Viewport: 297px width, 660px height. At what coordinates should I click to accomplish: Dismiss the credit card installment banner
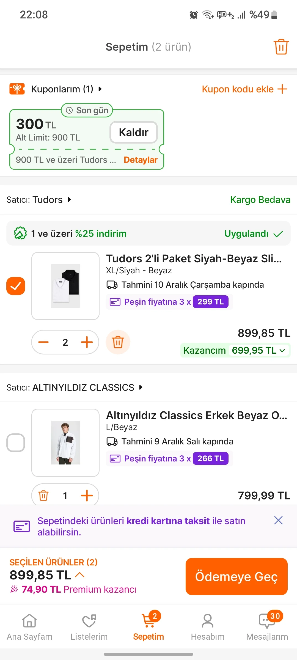click(x=278, y=520)
